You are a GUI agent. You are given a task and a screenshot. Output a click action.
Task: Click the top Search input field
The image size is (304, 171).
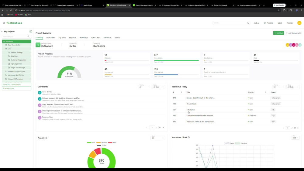pos(229,23)
